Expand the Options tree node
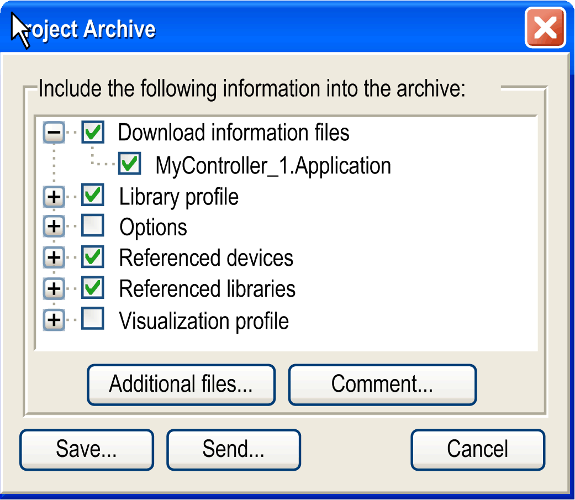The height and width of the screenshot is (500, 575). [54, 227]
